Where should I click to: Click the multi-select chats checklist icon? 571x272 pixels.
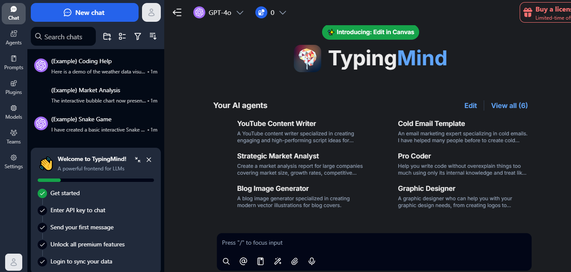(122, 37)
